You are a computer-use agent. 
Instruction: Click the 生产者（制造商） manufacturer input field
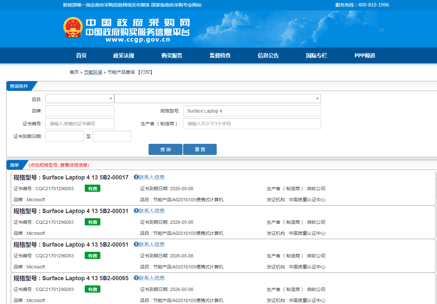tap(252, 124)
